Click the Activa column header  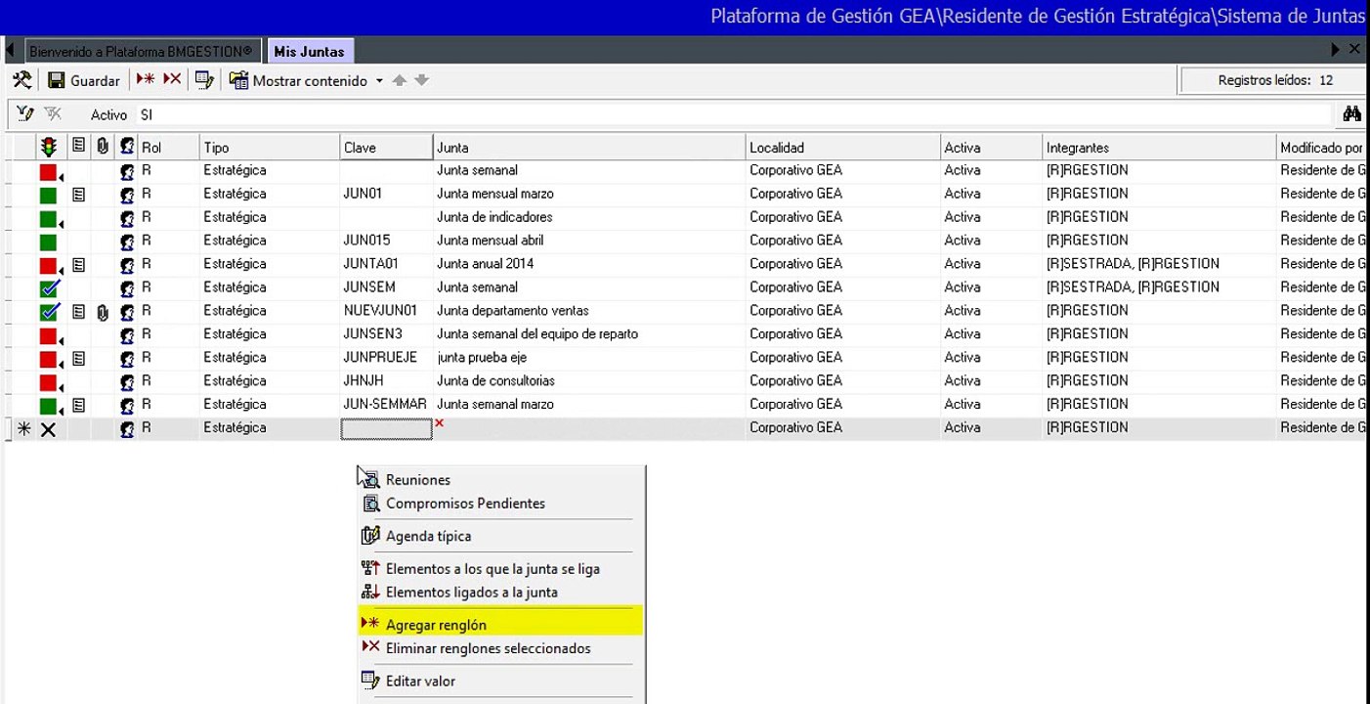coord(991,148)
